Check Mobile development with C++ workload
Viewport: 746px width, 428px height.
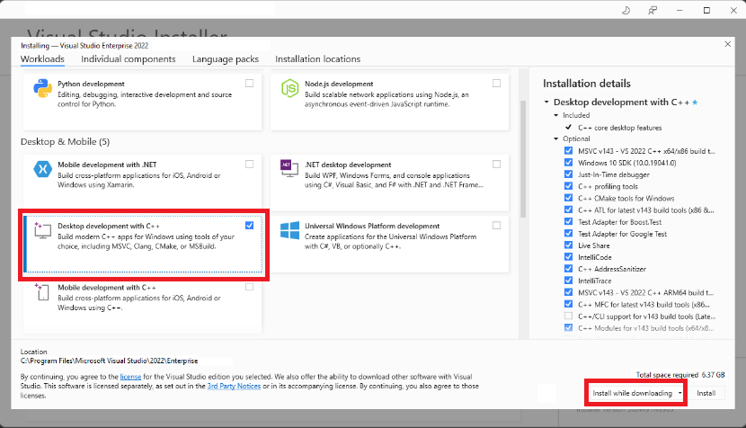point(249,287)
